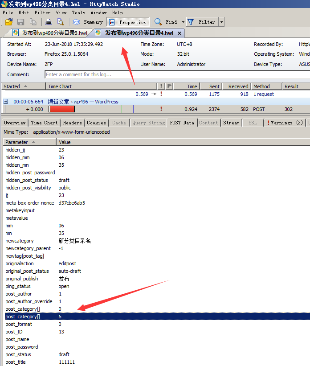Viewport: 310px width, 366px height.
Task: Switch to the Cookies tab
Action: [x=96, y=123]
